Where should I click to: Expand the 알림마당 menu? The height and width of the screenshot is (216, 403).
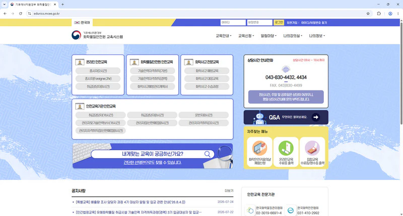268,36
